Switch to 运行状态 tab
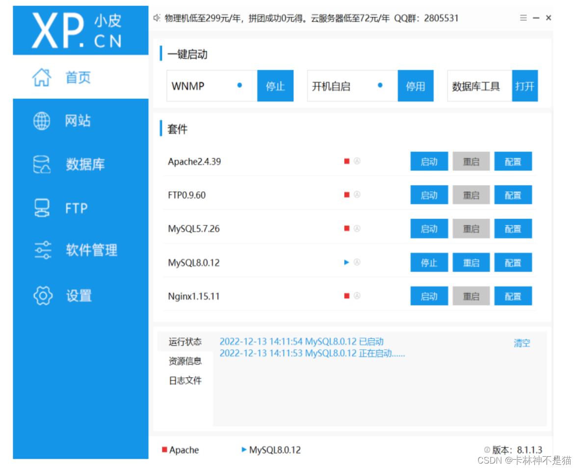 pyautogui.click(x=185, y=341)
